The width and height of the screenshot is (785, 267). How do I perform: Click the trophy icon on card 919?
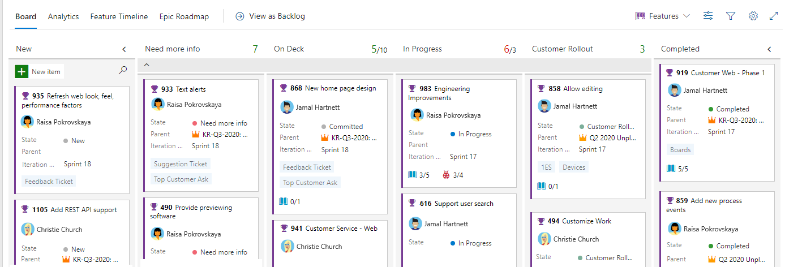point(670,72)
